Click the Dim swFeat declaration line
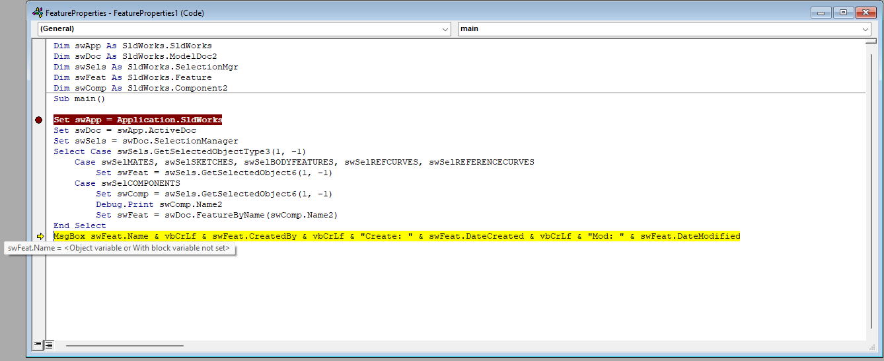Screen dimensions: 884x361 click(132, 77)
